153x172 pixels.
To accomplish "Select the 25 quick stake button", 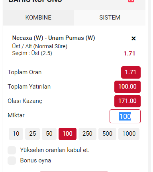I will tap(33, 134).
